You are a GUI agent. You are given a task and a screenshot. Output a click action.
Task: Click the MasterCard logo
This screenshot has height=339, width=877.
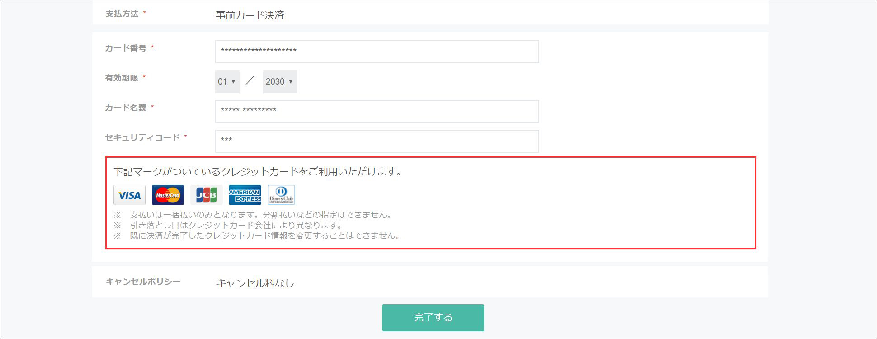[x=168, y=195]
